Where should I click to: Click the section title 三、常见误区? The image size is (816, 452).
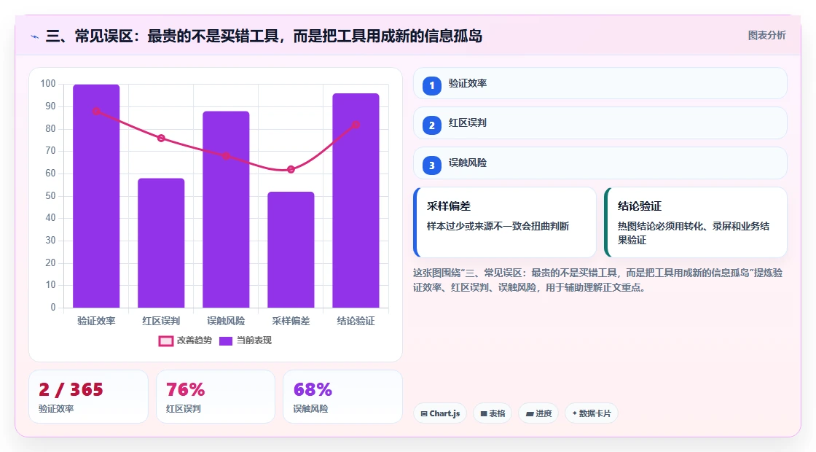coord(264,36)
